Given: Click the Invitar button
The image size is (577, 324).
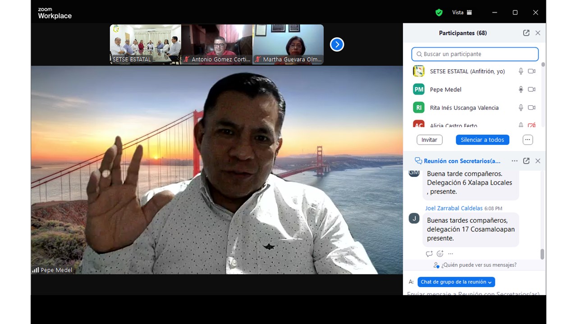Looking at the screenshot, I should 429,140.
